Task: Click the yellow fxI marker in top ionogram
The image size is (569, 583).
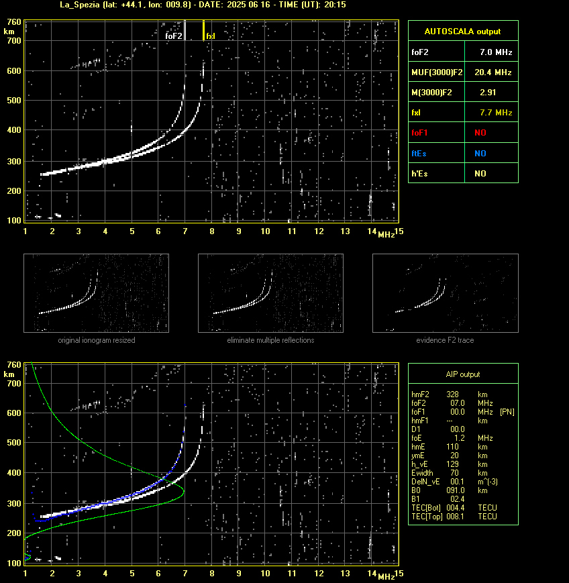Action: pos(203,30)
